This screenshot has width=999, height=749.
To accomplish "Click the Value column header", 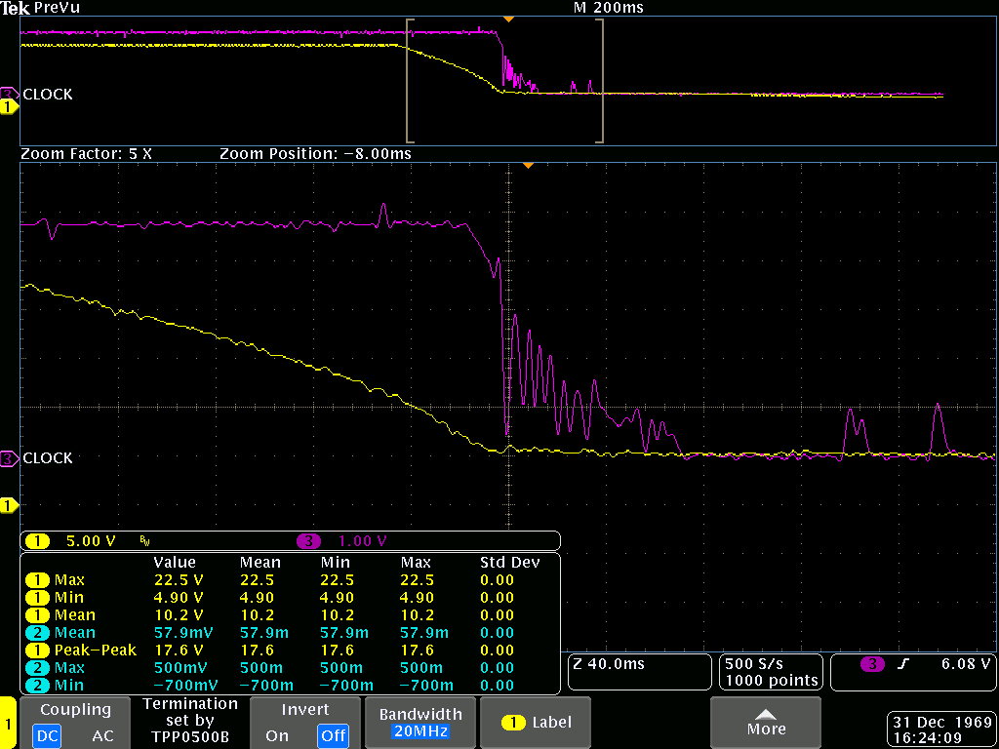I will coord(175,563).
